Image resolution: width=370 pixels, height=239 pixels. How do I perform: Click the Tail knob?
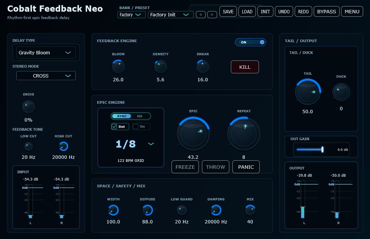coord(308,92)
